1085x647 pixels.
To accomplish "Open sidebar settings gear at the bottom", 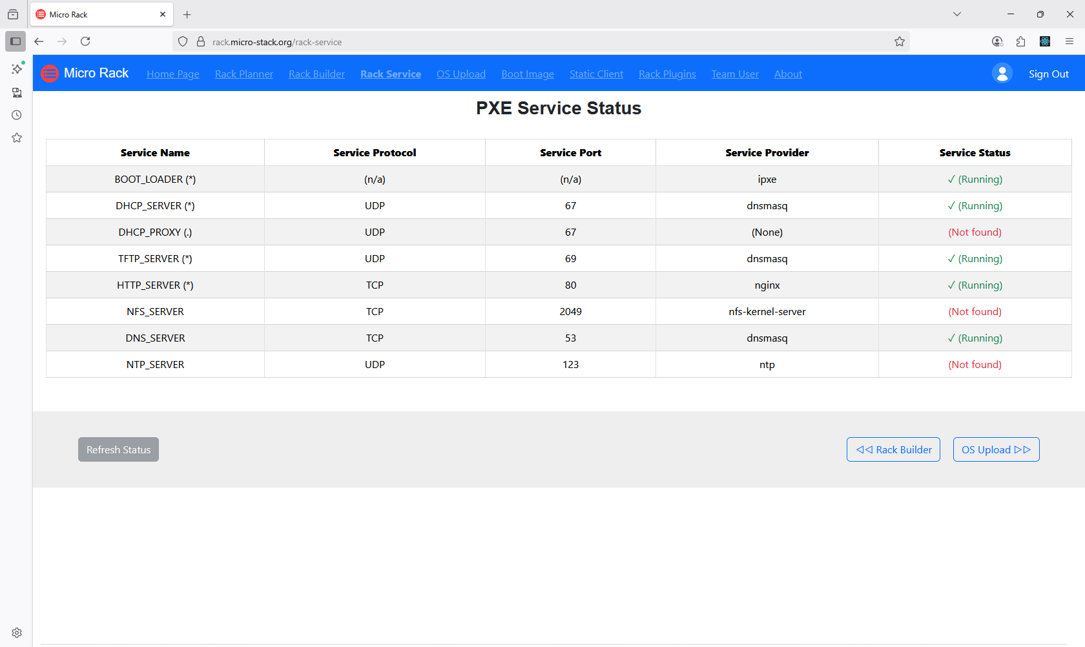I will point(16,632).
